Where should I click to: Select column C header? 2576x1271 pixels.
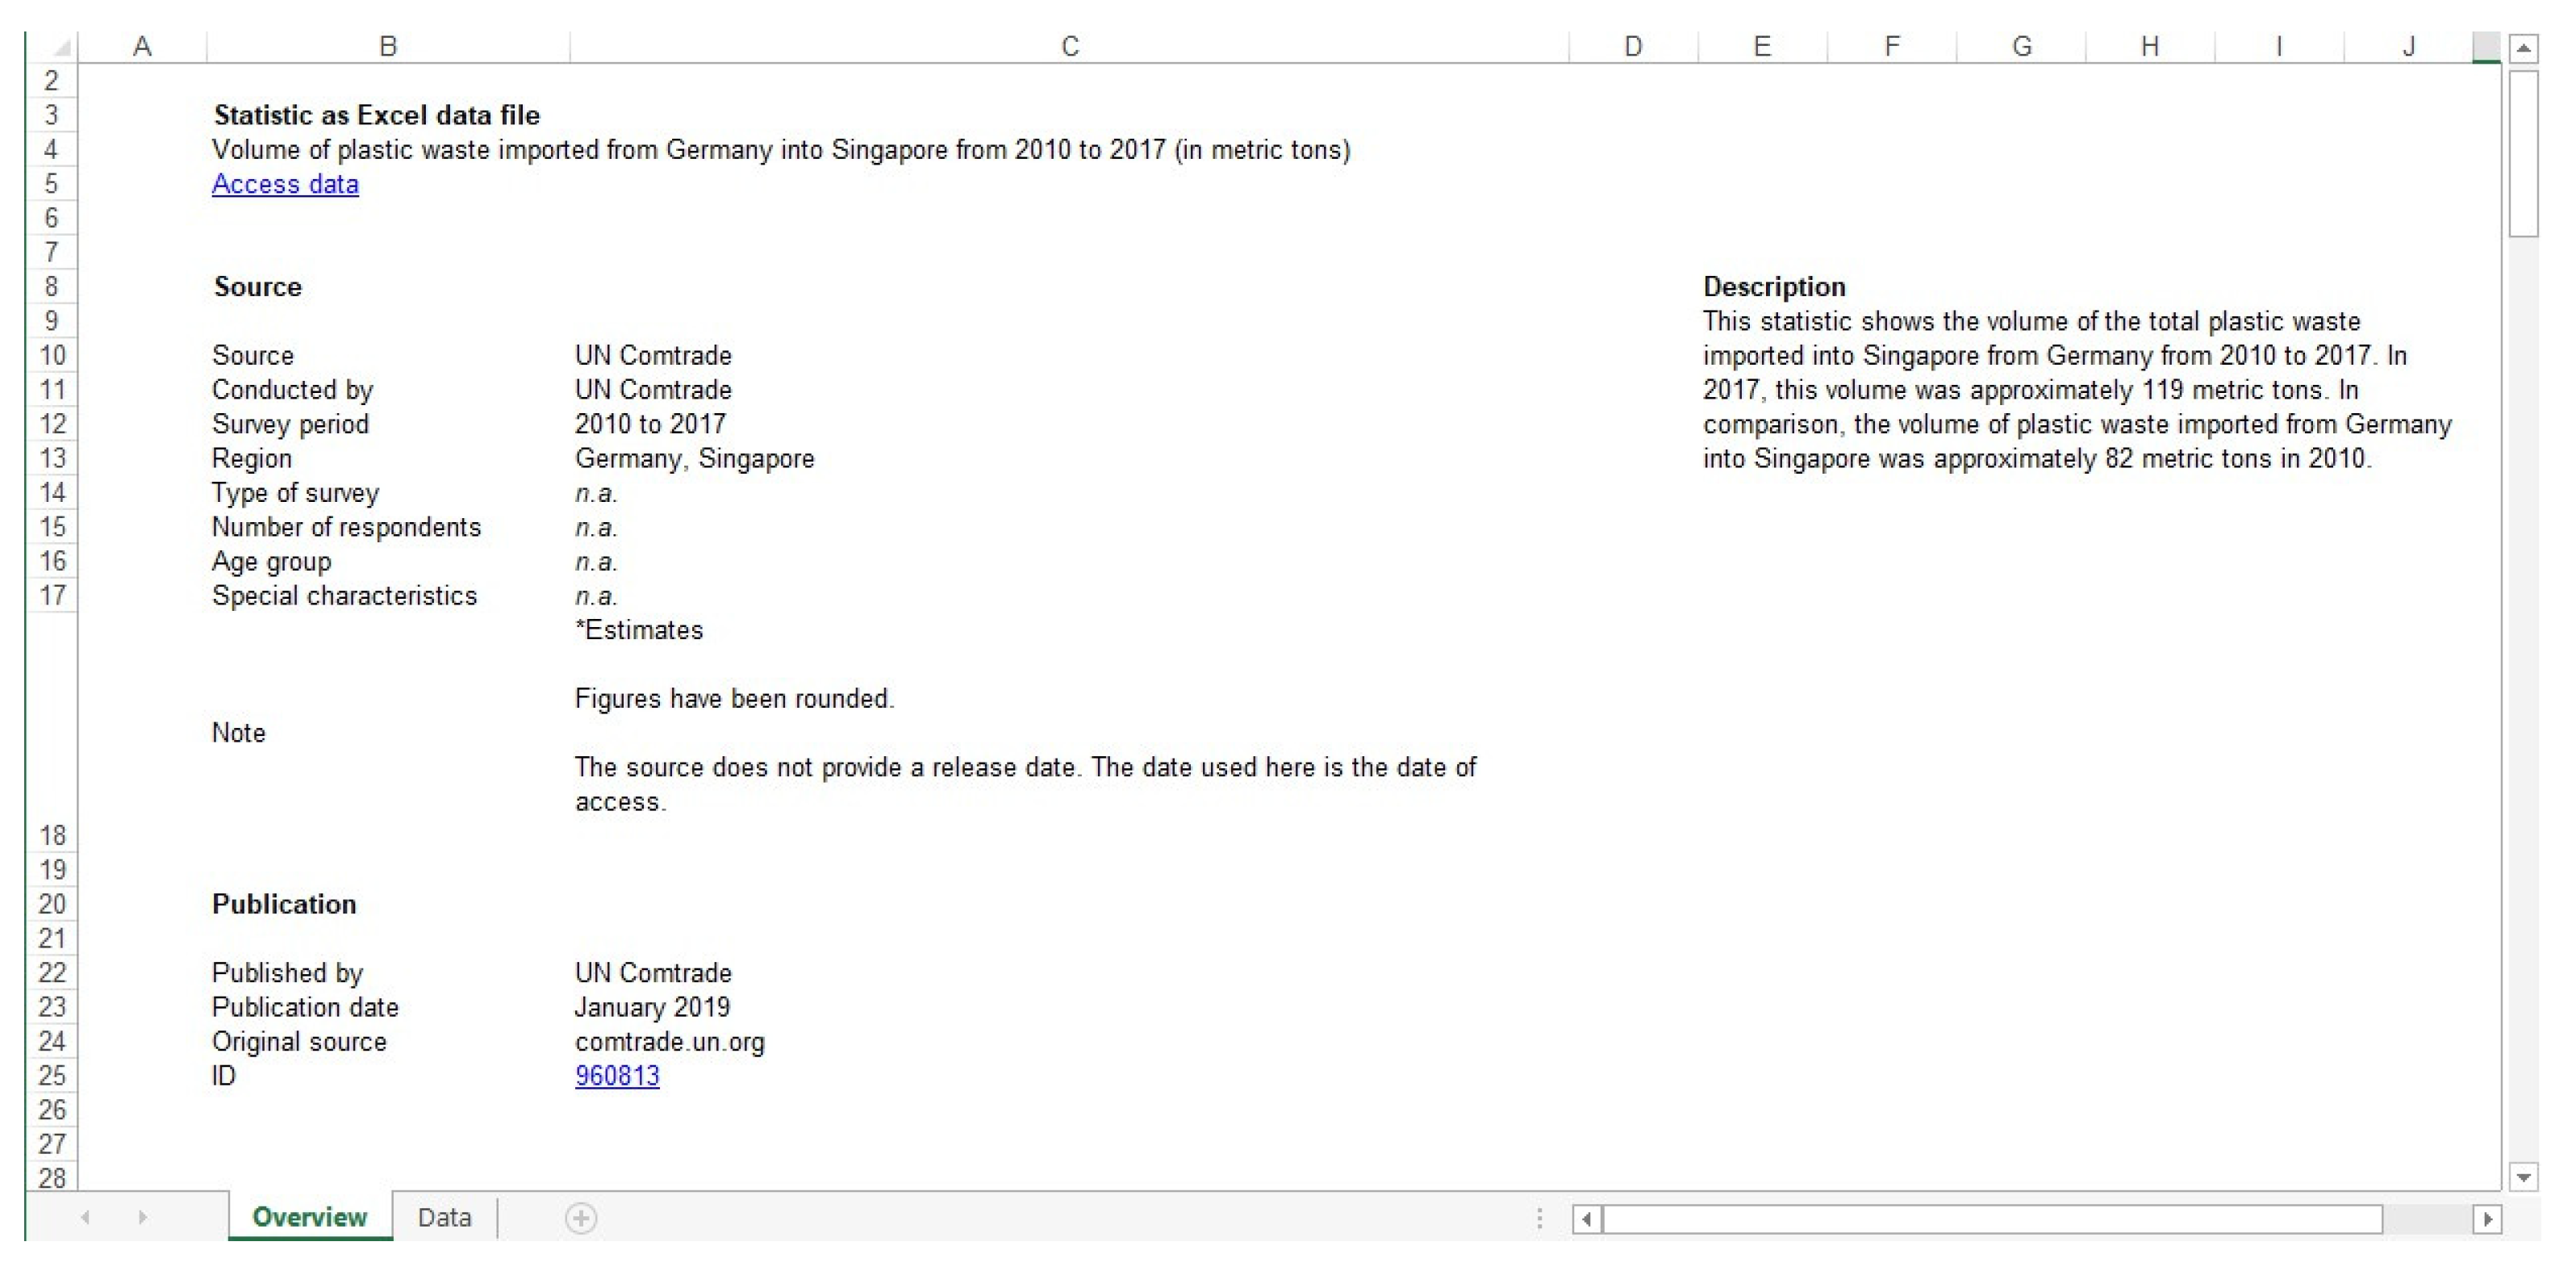[1069, 46]
